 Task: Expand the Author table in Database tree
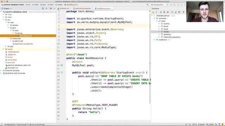pyautogui.click(x=159, y=24)
